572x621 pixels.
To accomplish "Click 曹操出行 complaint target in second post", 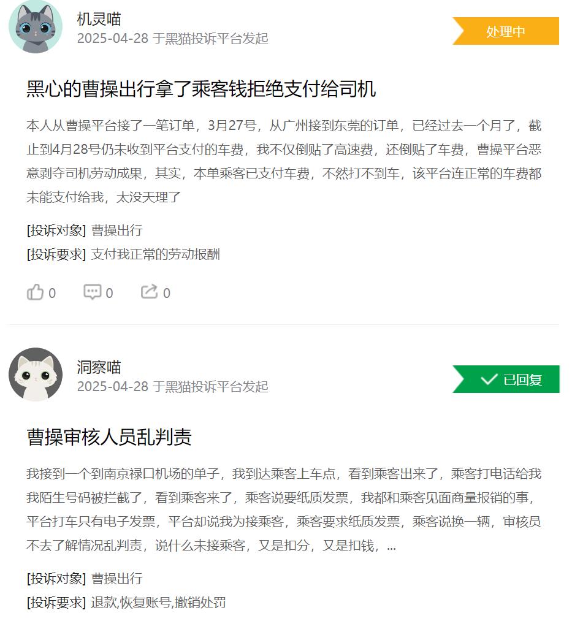I will point(117,579).
